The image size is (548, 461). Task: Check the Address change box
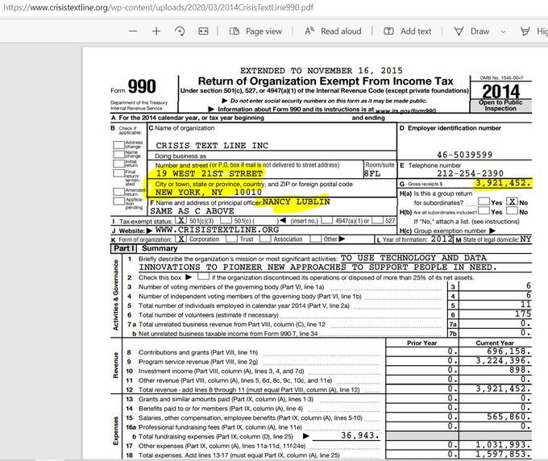pyautogui.click(x=118, y=145)
